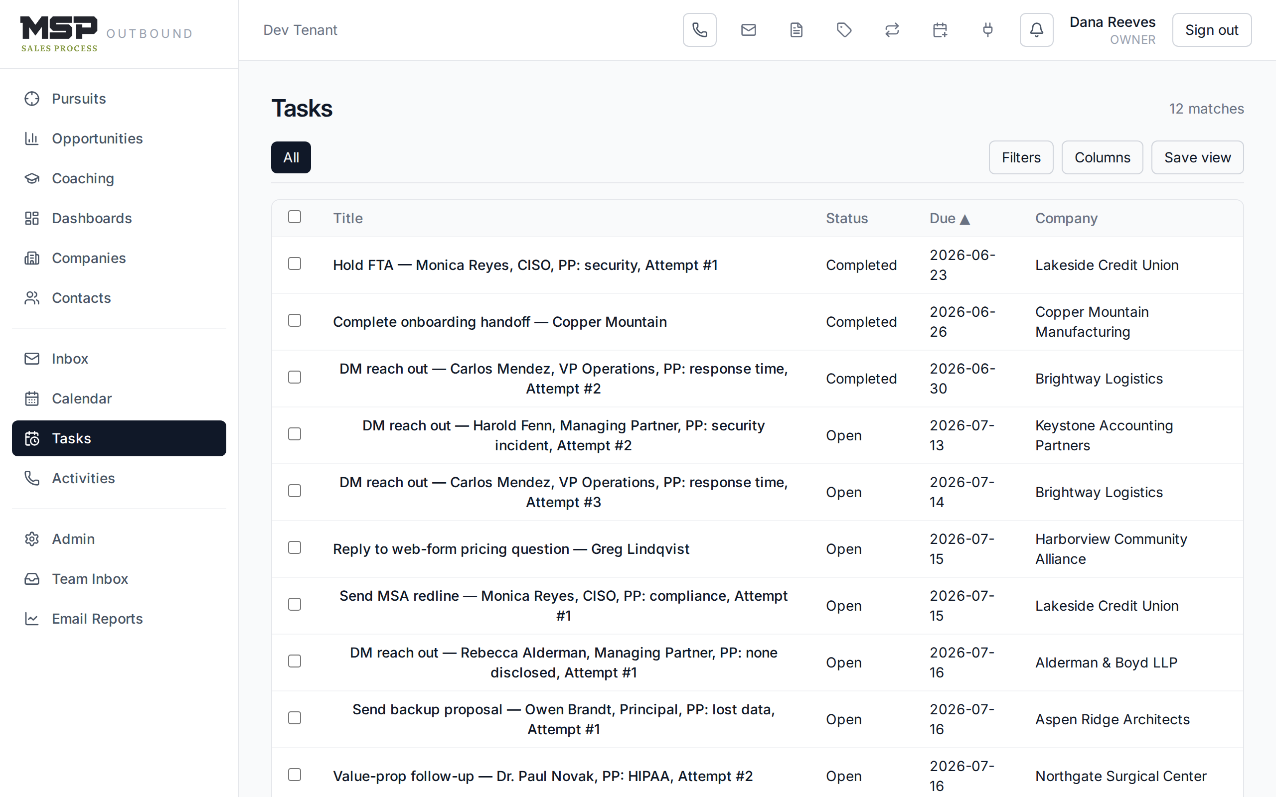Click the Email Reports line chart icon
The width and height of the screenshot is (1276, 797).
click(x=32, y=619)
